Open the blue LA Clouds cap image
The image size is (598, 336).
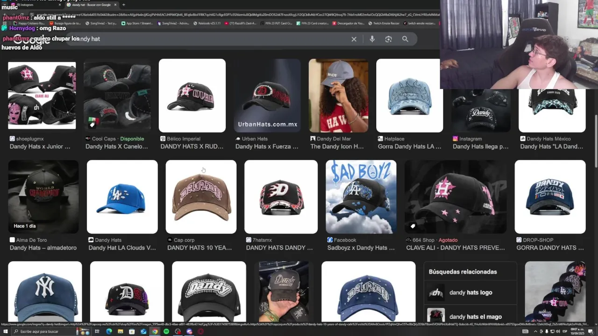tap(122, 196)
